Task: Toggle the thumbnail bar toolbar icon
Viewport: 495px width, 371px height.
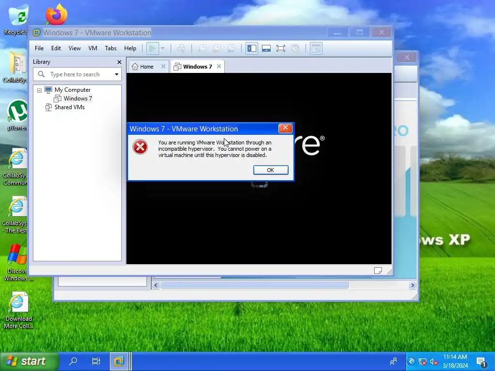Action: 266,48
